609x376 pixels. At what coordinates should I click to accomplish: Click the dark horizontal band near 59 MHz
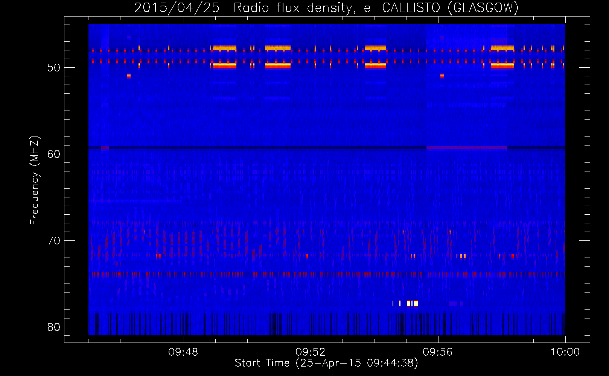[x=327, y=148]
